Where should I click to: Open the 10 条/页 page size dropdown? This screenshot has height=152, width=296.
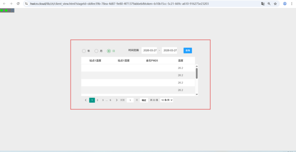(167, 100)
